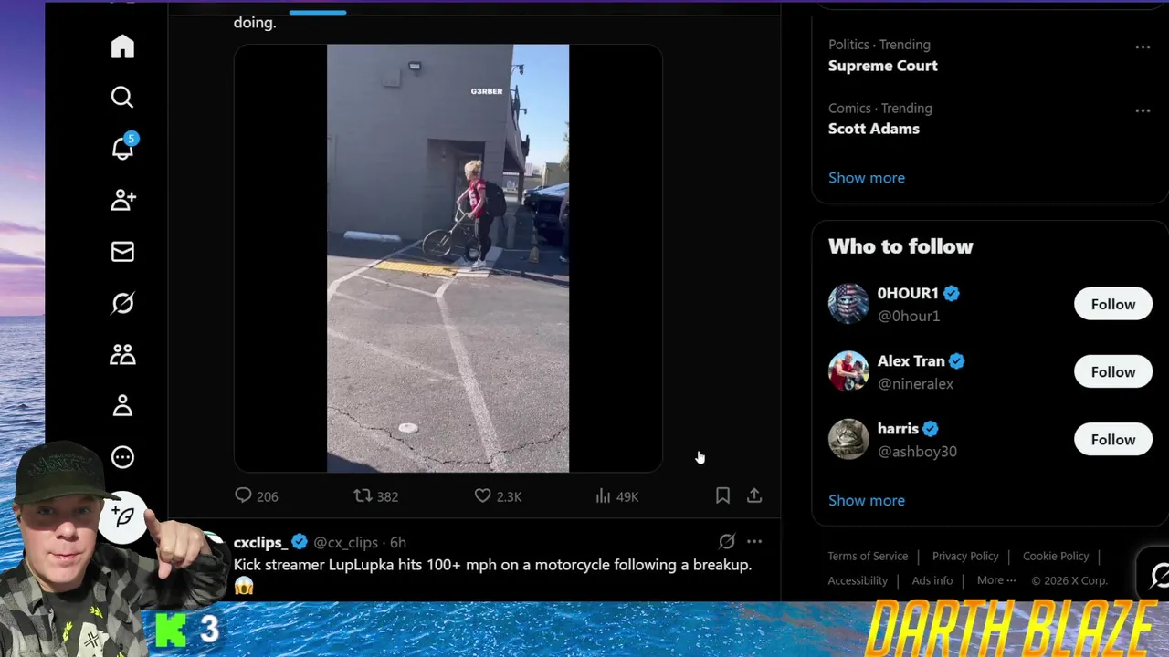The height and width of the screenshot is (657, 1169).
Task: Open More circle menu in sidebar
Action: click(122, 457)
